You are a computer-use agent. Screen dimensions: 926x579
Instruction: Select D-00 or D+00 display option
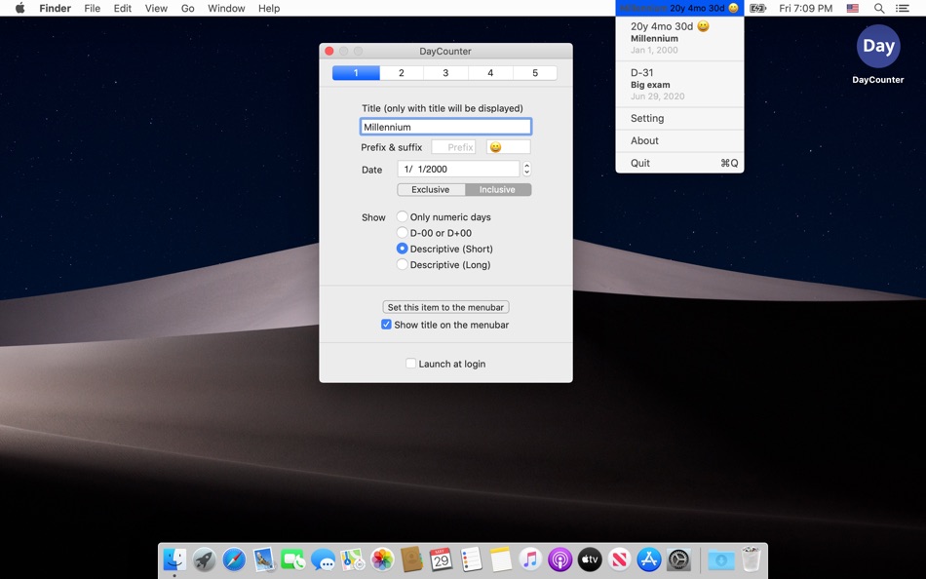[434, 233]
